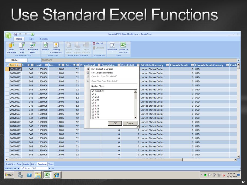Click the PowerPivot office button
The width and height of the screenshot is (247, 185).
9,35
